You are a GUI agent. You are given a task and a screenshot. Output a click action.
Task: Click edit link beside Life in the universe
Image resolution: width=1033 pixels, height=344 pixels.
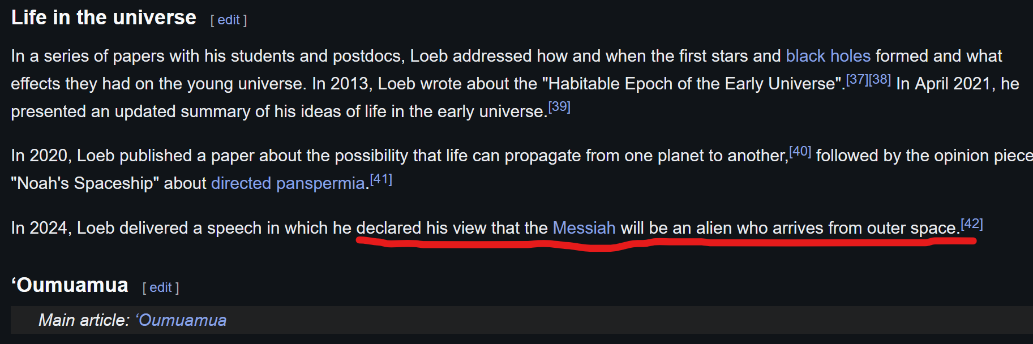click(229, 20)
